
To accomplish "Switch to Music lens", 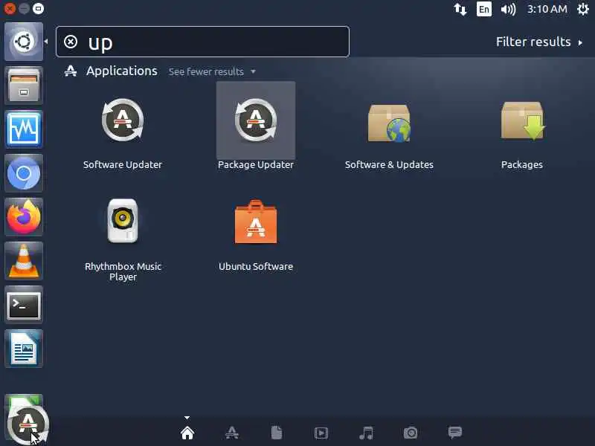I will pyautogui.click(x=366, y=433).
